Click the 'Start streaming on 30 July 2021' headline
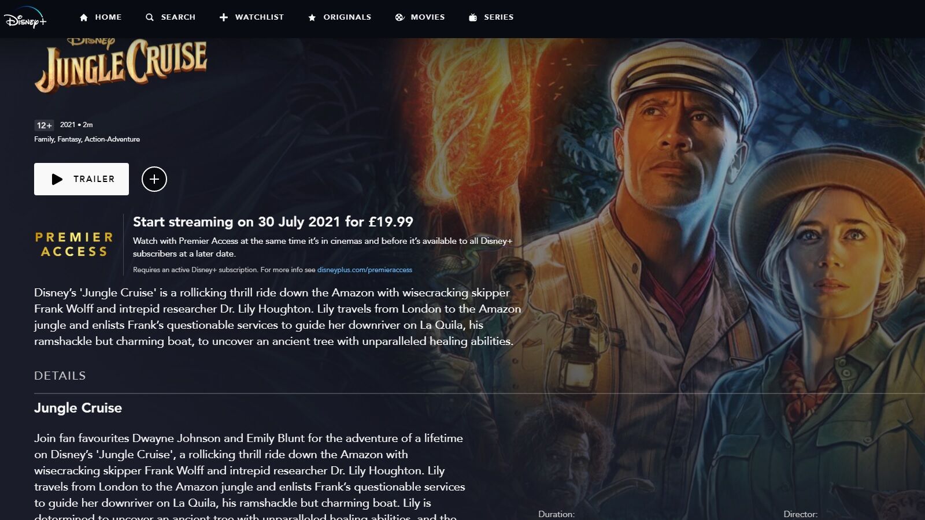 coord(273,222)
